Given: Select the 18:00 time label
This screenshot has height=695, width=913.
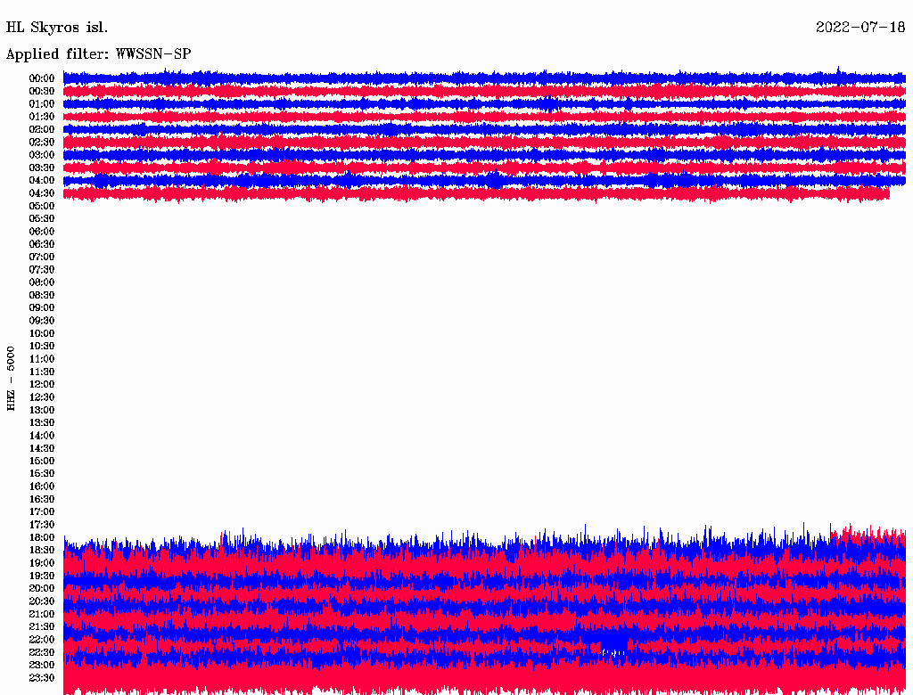Looking at the screenshot, I should (42, 537).
